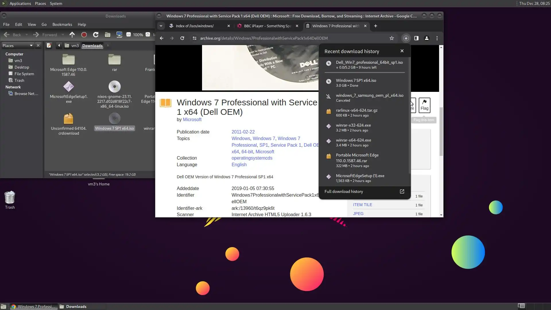Screen dimensions: 551x310
Task: Open Chrome's three-dot menu
Action: click(437, 38)
